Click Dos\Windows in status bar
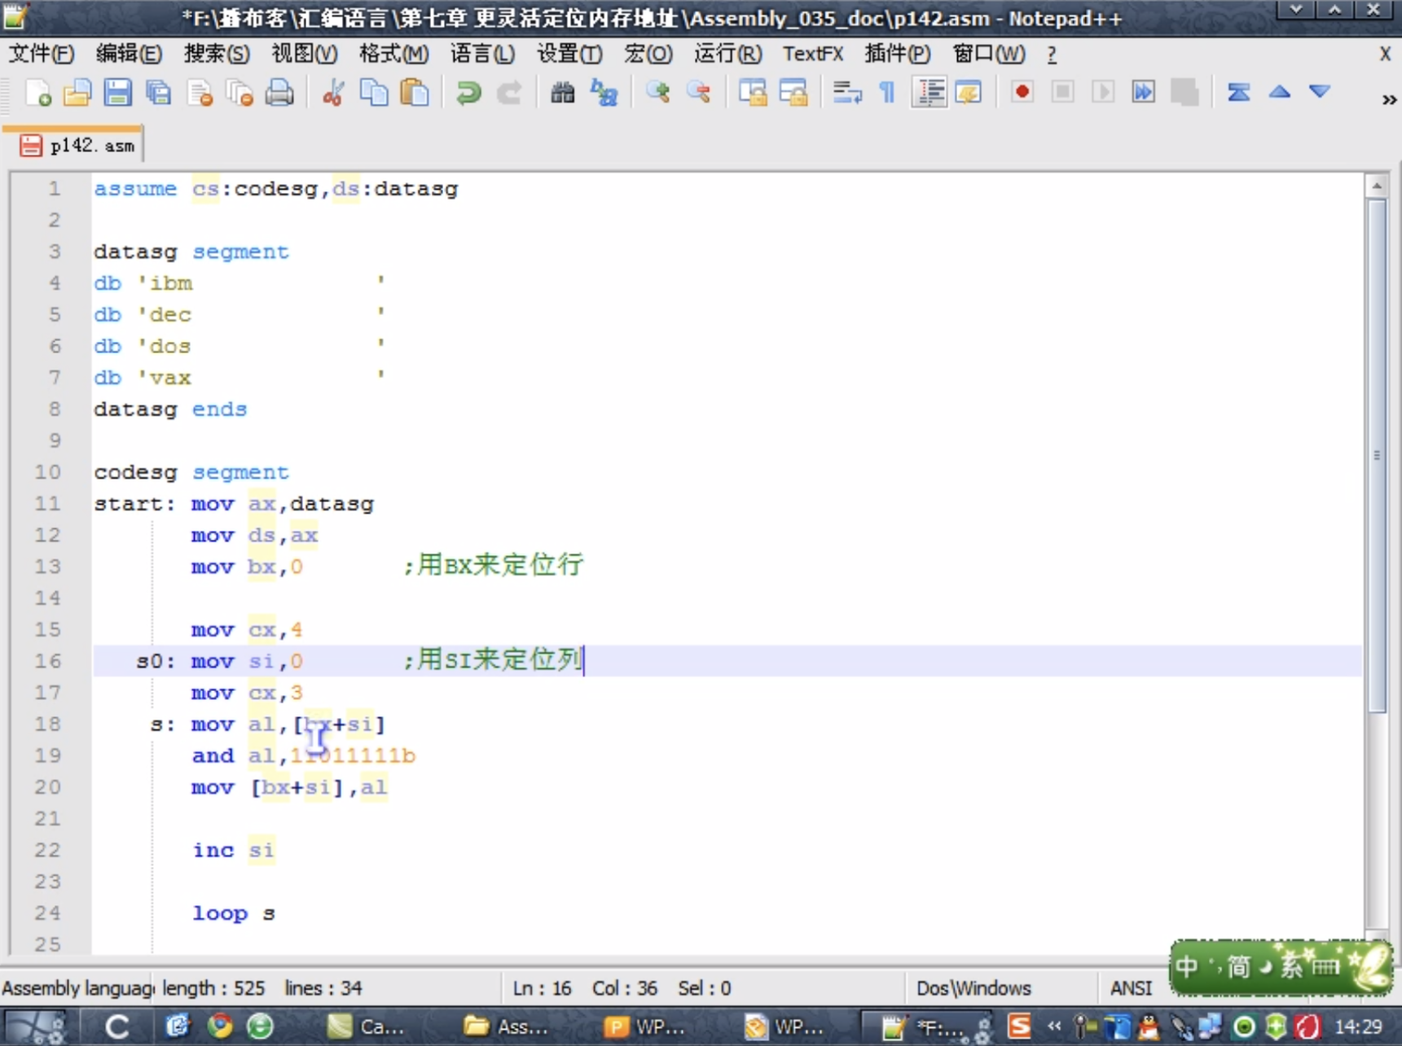This screenshot has height=1046, width=1402. [973, 988]
